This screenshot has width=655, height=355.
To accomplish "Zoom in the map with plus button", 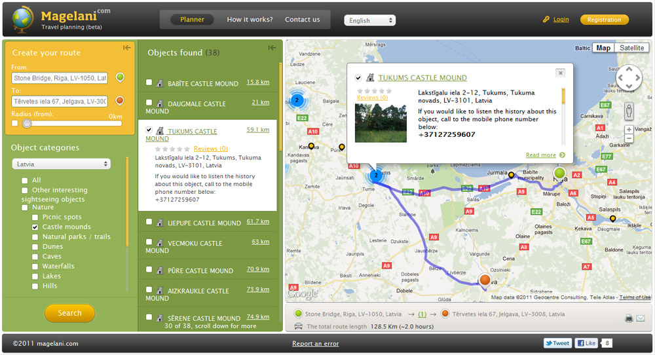I will tap(629, 130).
